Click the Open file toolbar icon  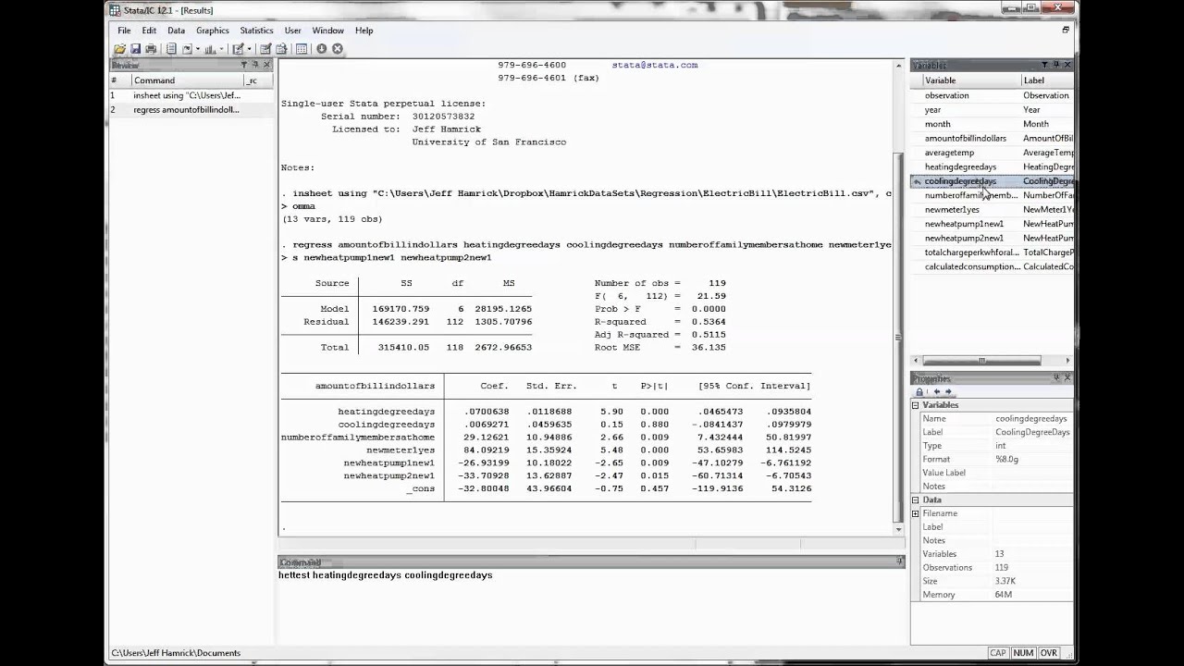(x=120, y=49)
